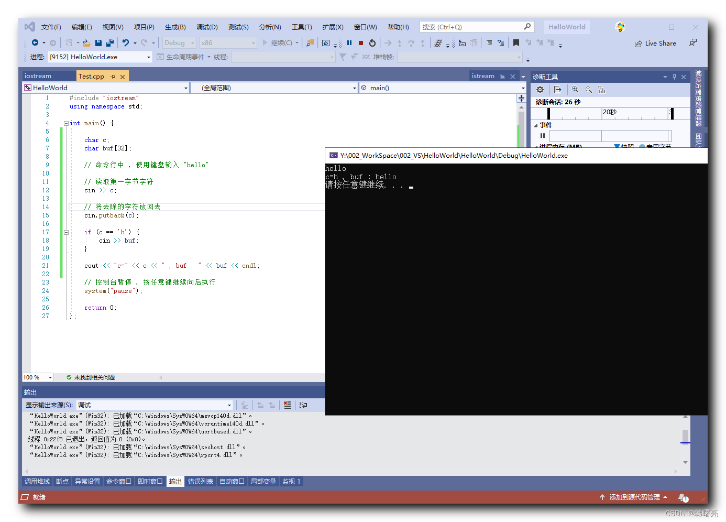
Task: Click the Open File folder icon
Action: click(x=86, y=43)
